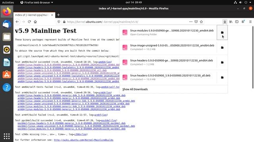Image resolution: width=254 pixels, height=142 pixels.
Task: Open the Firefox downloads toolbar button
Action: pos(225,22)
